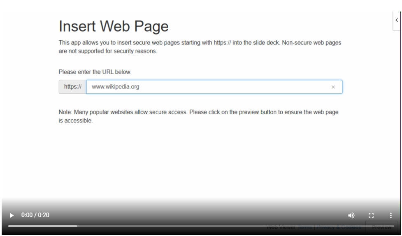Mute the video volume
Viewport: 402px width, 236px height.
(351, 215)
